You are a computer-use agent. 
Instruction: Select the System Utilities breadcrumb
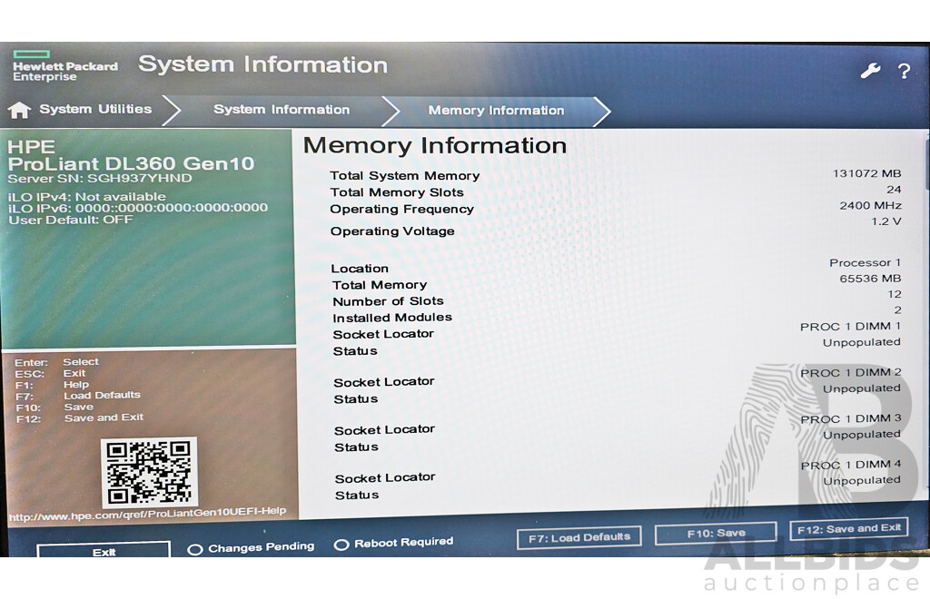coord(94,109)
